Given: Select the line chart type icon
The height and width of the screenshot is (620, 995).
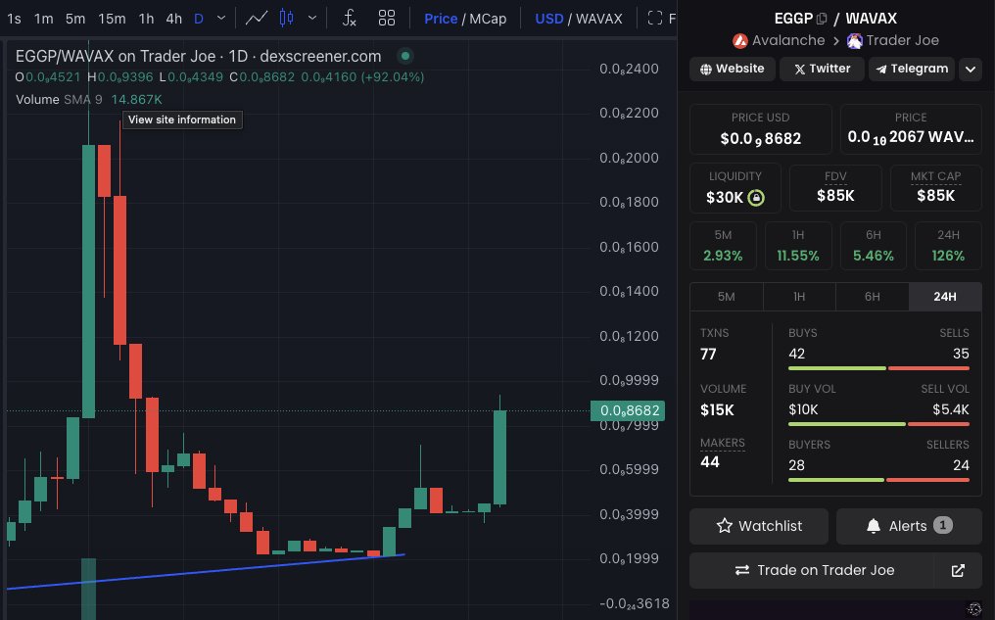Looking at the screenshot, I should pos(257,19).
